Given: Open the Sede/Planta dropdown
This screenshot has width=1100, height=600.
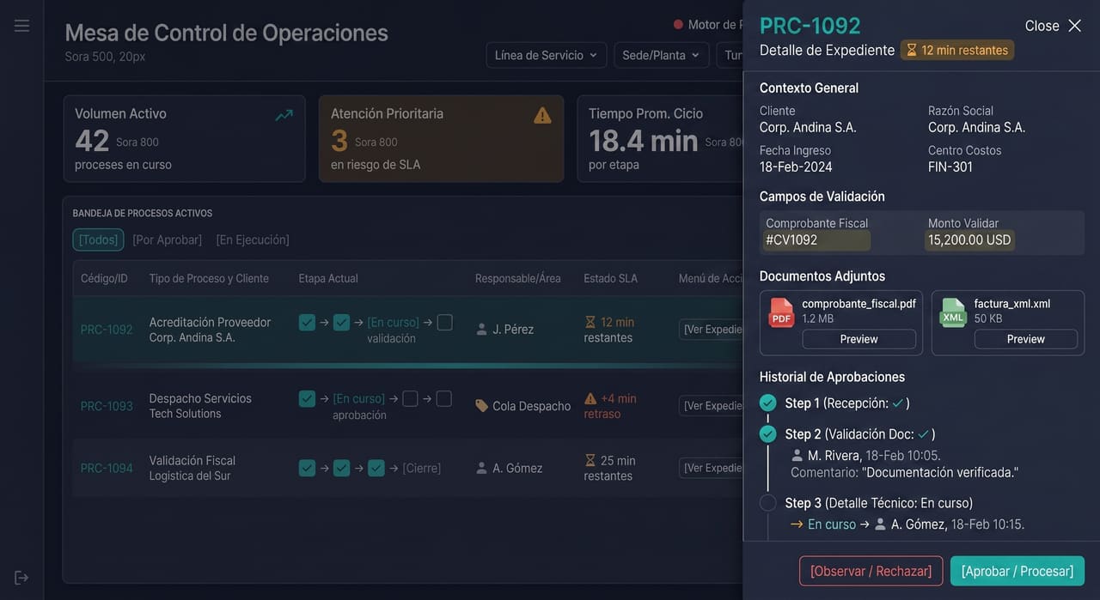Looking at the screenshot, I should [x=662, y=55].
